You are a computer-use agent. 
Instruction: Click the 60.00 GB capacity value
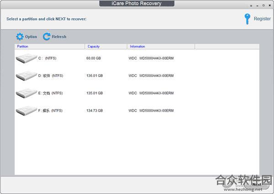[94, 58]
